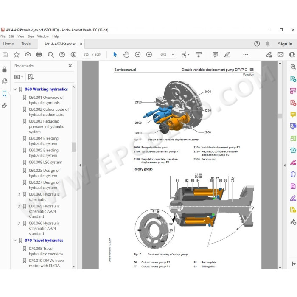
Task: Activate the Hand pan tool
Action: tap(126, 55)
